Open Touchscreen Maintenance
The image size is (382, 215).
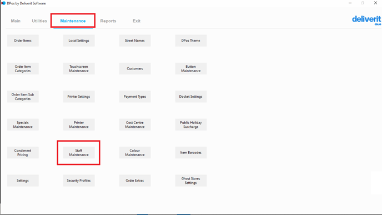point(79,68)
